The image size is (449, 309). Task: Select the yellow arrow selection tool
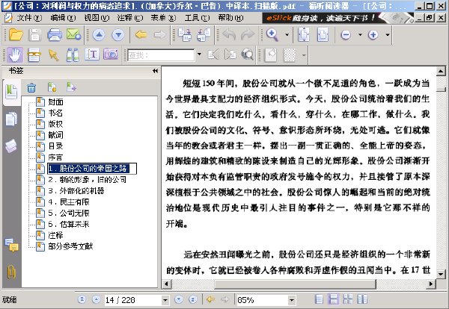point(53,54)
